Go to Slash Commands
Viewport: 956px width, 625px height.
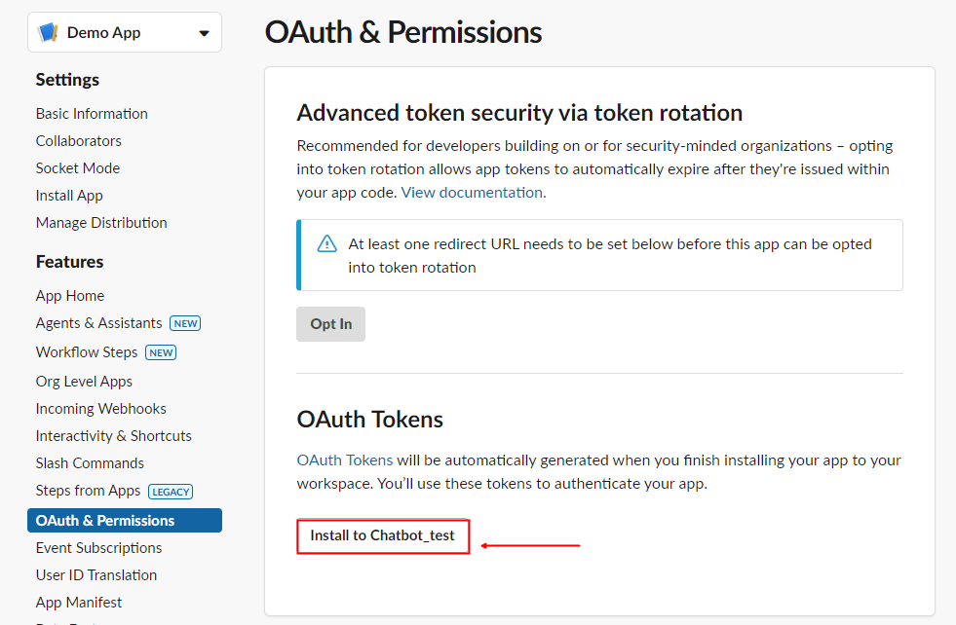pyautogui.click(x=90, y=463)
